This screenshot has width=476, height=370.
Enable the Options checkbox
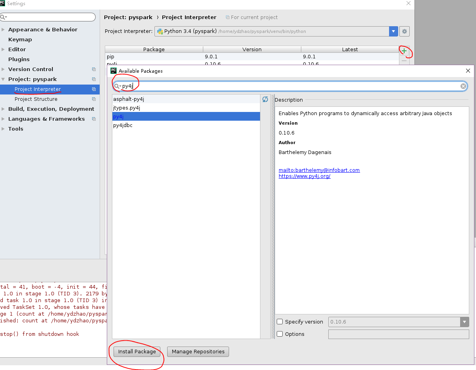[280, 334]
